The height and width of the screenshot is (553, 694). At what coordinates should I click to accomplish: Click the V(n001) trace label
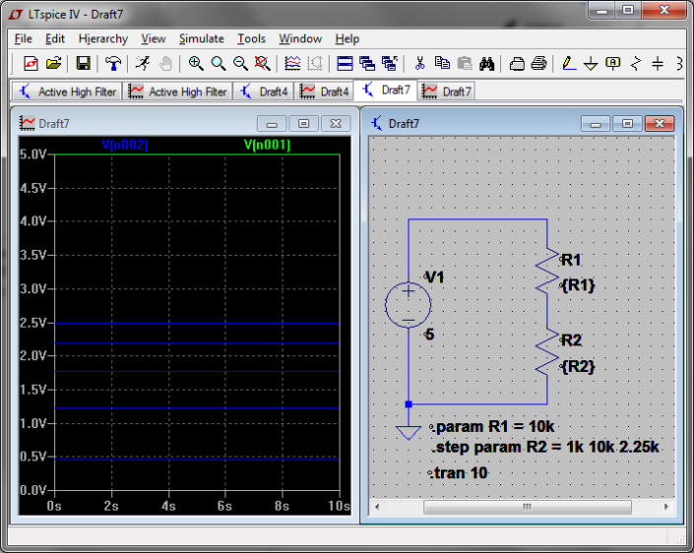pyautogui.click(x=267, y=146)
